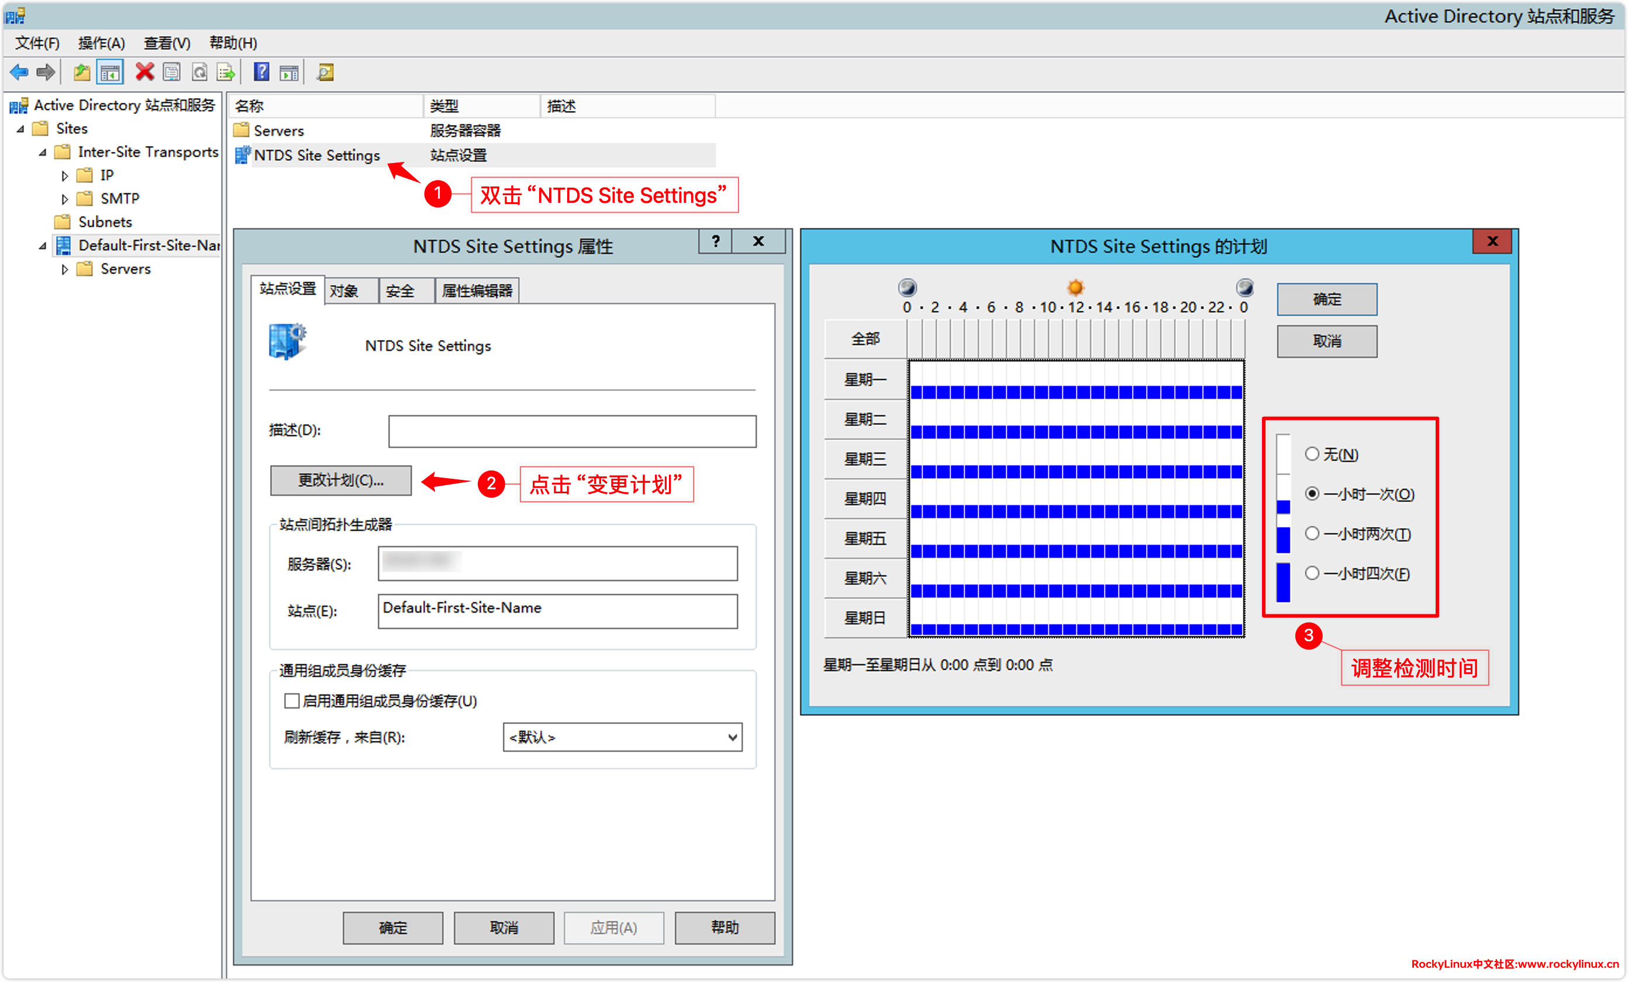Select the 无(N) radio option
Image resolution: width=1628 pixels, height=982 pixels.
click(x=1312, y=454)
